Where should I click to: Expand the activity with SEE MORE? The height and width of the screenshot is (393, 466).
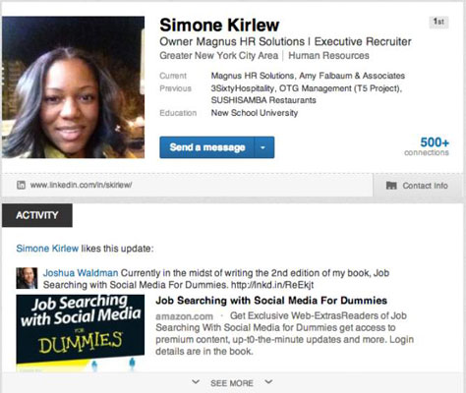tap(232, 383)
